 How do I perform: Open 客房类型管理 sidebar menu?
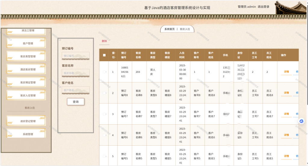[x=26, y=56]
